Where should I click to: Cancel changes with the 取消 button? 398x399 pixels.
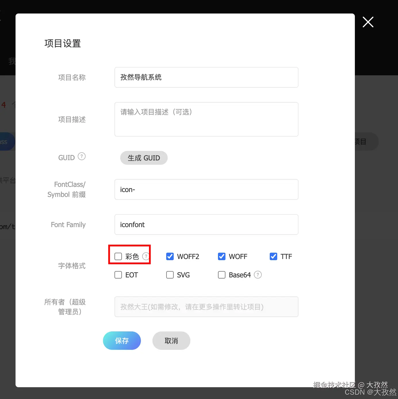point(171,341)
